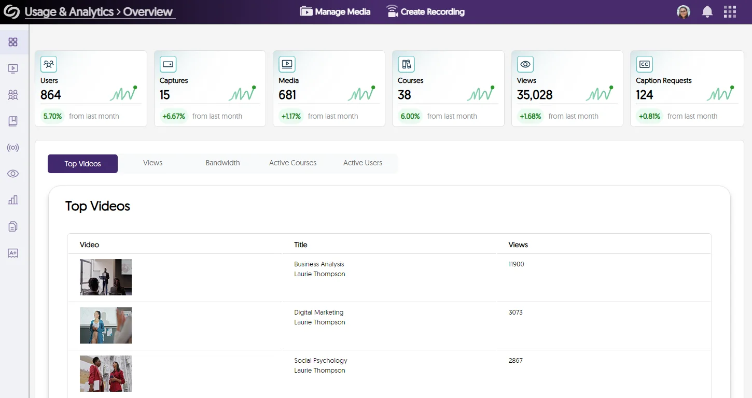Click the Manage Media folder icon
This screenshot has width=752, height=398.
click(x=306, y=10)
